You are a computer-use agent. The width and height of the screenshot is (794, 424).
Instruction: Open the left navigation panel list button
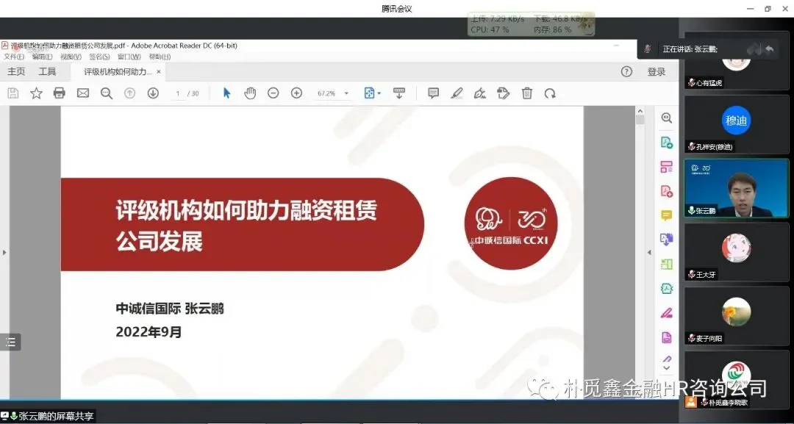click(10, 342)
